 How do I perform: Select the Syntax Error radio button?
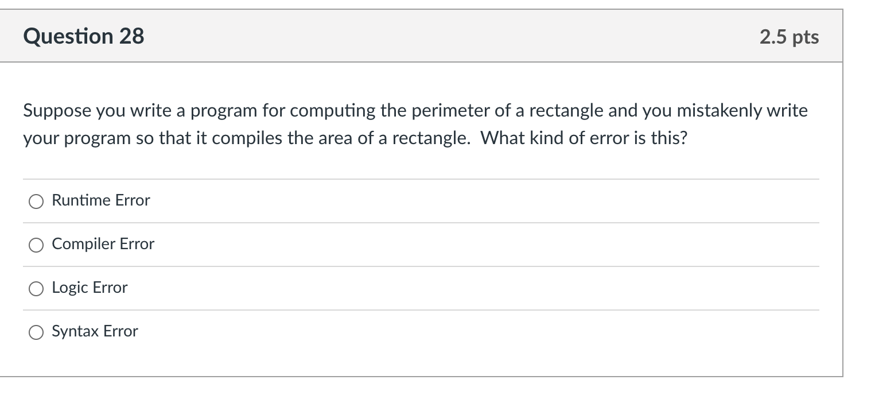coord(36,332)
